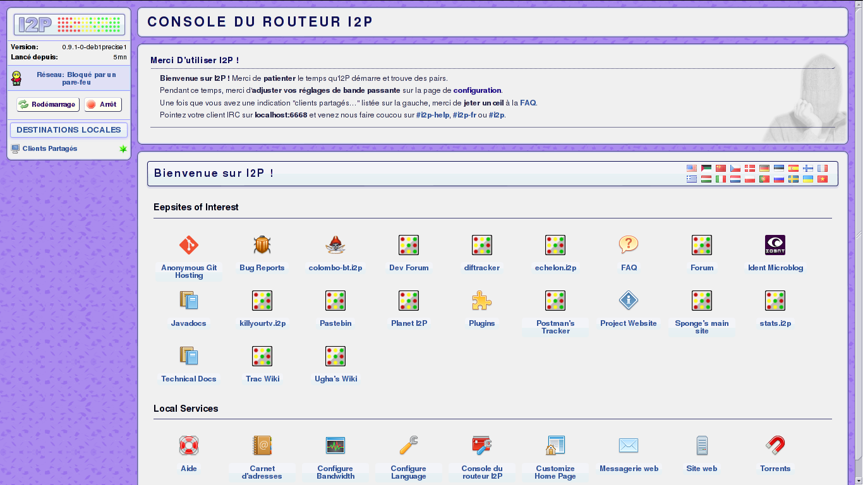Open the Console du routeur I2P toolbox icon
863x485 pixels.
482,445
